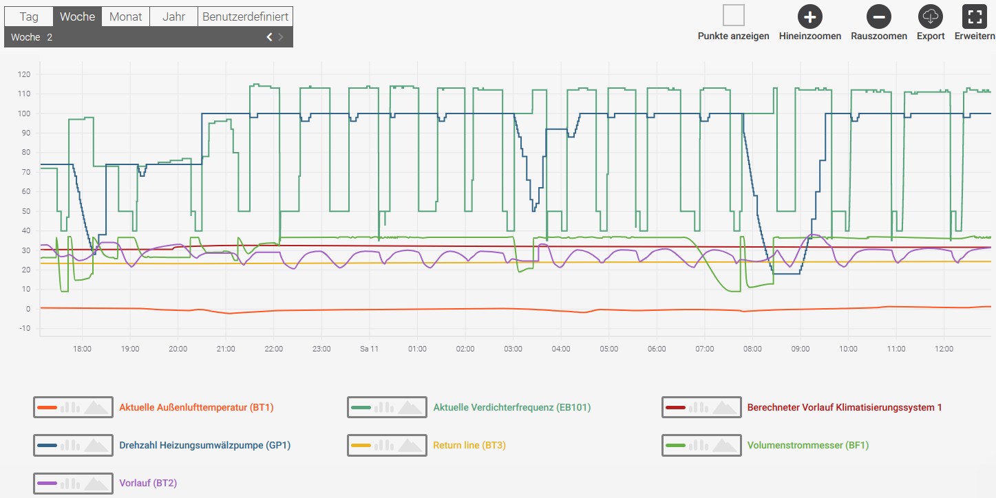Export the chart via cloud icon
This screenshot has height=498, width=996.
coord(931,17)
